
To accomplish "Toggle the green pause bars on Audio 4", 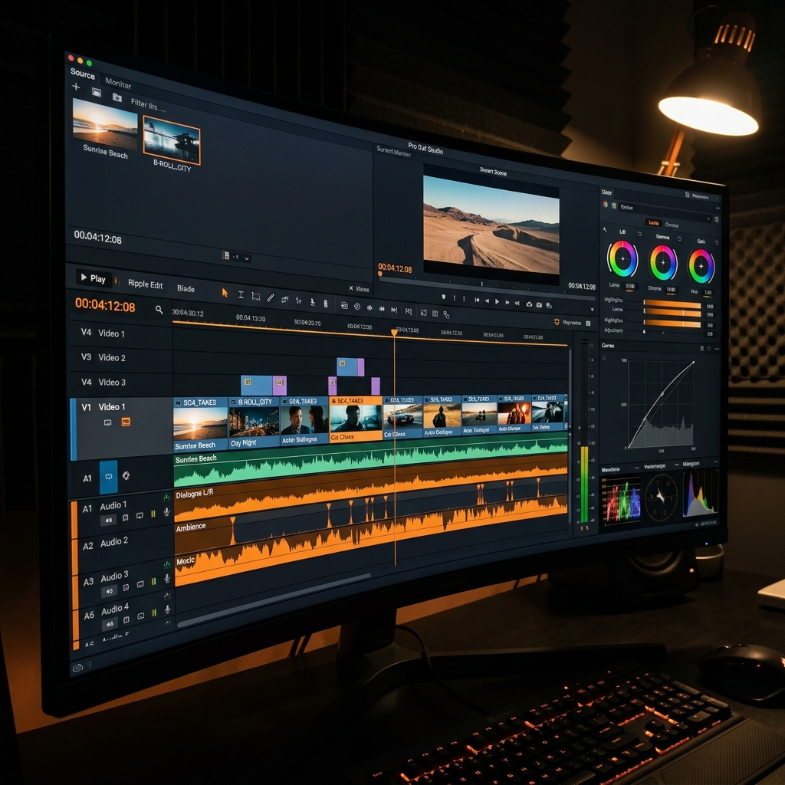I will point(154,613).
